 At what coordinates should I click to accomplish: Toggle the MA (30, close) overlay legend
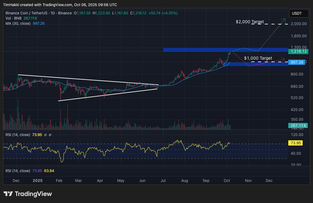(18, 24)
